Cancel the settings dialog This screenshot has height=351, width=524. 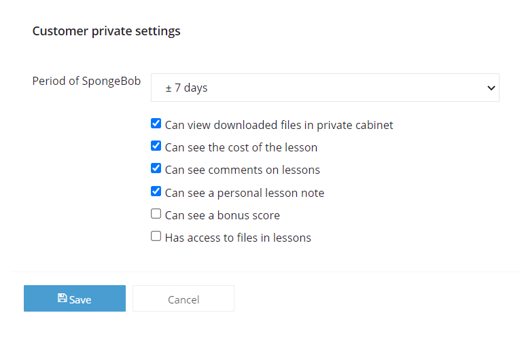pos(184,298)
